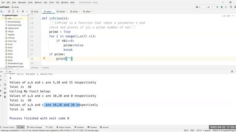This screenshot has width=236, height=132.
Task: Open the Help menu
Action: (72, 3)
